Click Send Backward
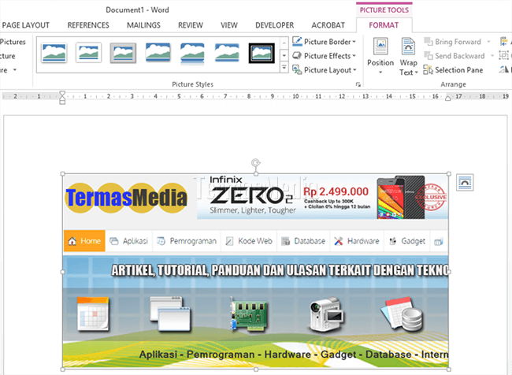The height and width of the screenshot is (375, 512). (454, 56)
